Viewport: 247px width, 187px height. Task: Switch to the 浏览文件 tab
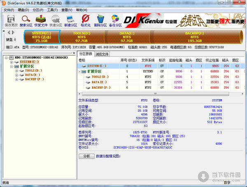point(102,54)
